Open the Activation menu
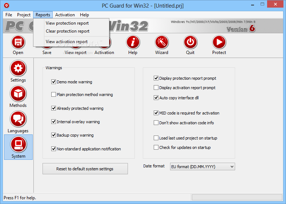This screenshot has height=204, width=286. pos(65,15)
